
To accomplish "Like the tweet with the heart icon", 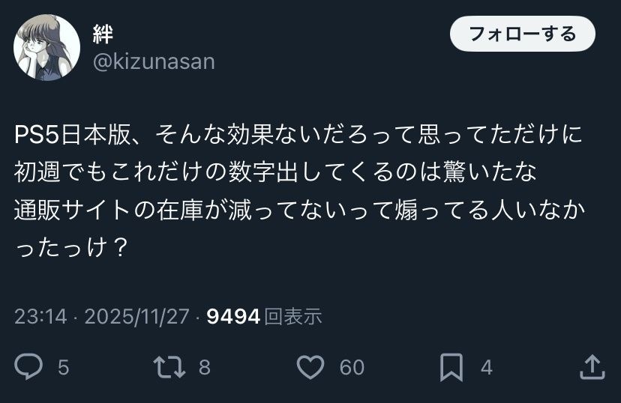I will point(310,366).
